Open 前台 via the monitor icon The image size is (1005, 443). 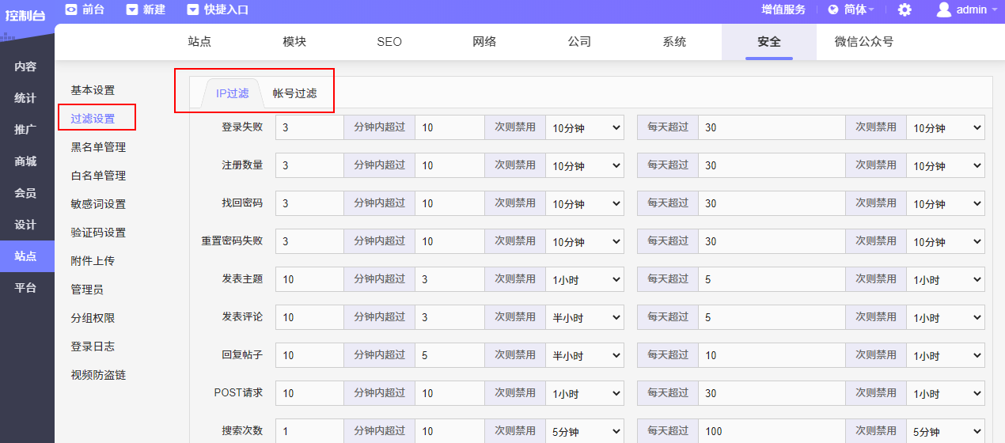tap(71, 9)
